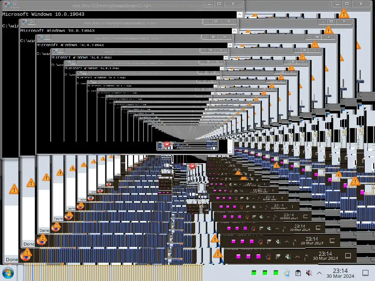Click Show Desktop square on largest mirrored taskbar
The image size is (375, 281).
pos(348,256)
